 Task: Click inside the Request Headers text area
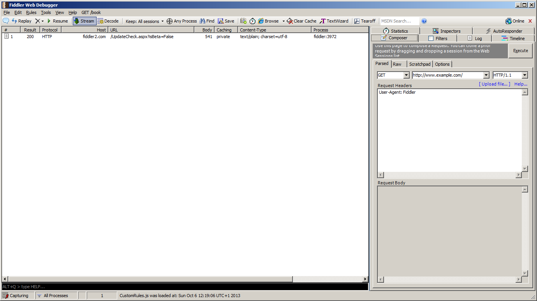[449, 130]
